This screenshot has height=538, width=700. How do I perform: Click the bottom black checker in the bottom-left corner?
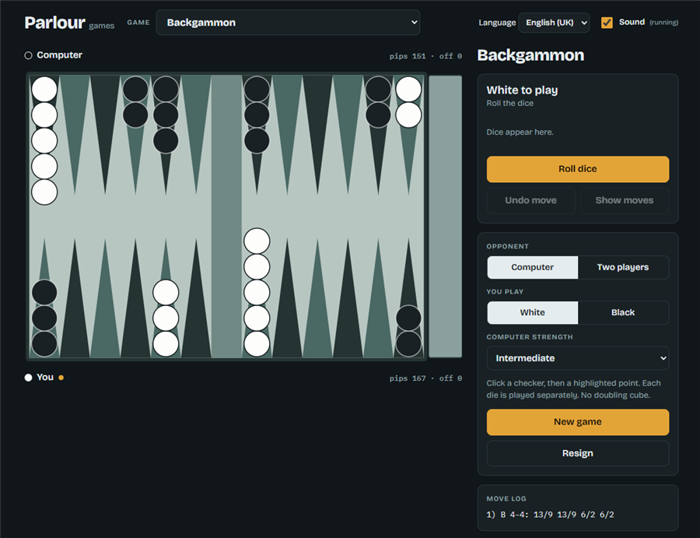coord(44,344)
